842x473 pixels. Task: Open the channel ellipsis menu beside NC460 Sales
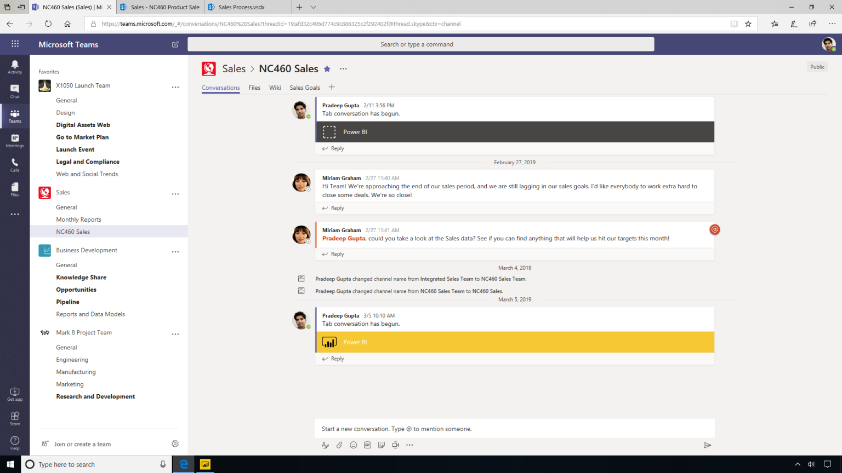click(x=343, y=69)
